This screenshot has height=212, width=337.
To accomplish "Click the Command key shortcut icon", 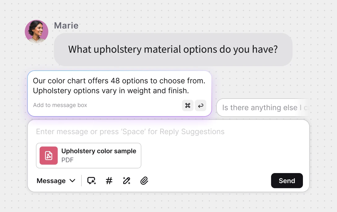I will click(187, 105).
